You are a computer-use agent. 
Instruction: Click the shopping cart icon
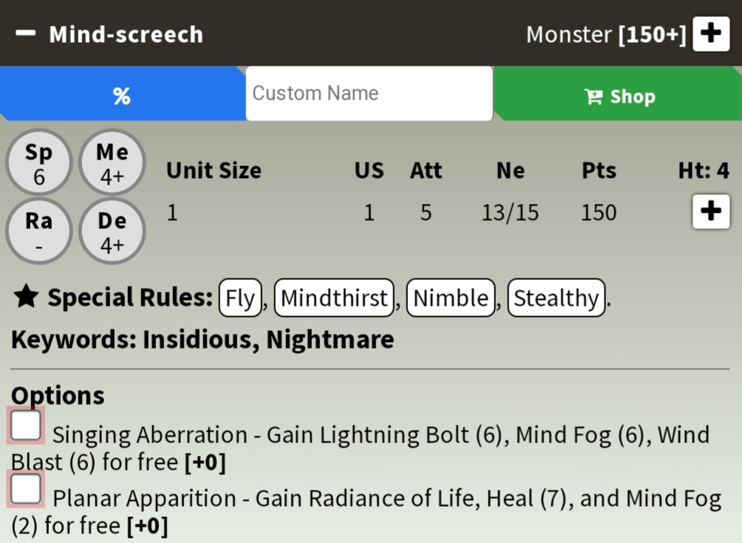coord(593,97)
